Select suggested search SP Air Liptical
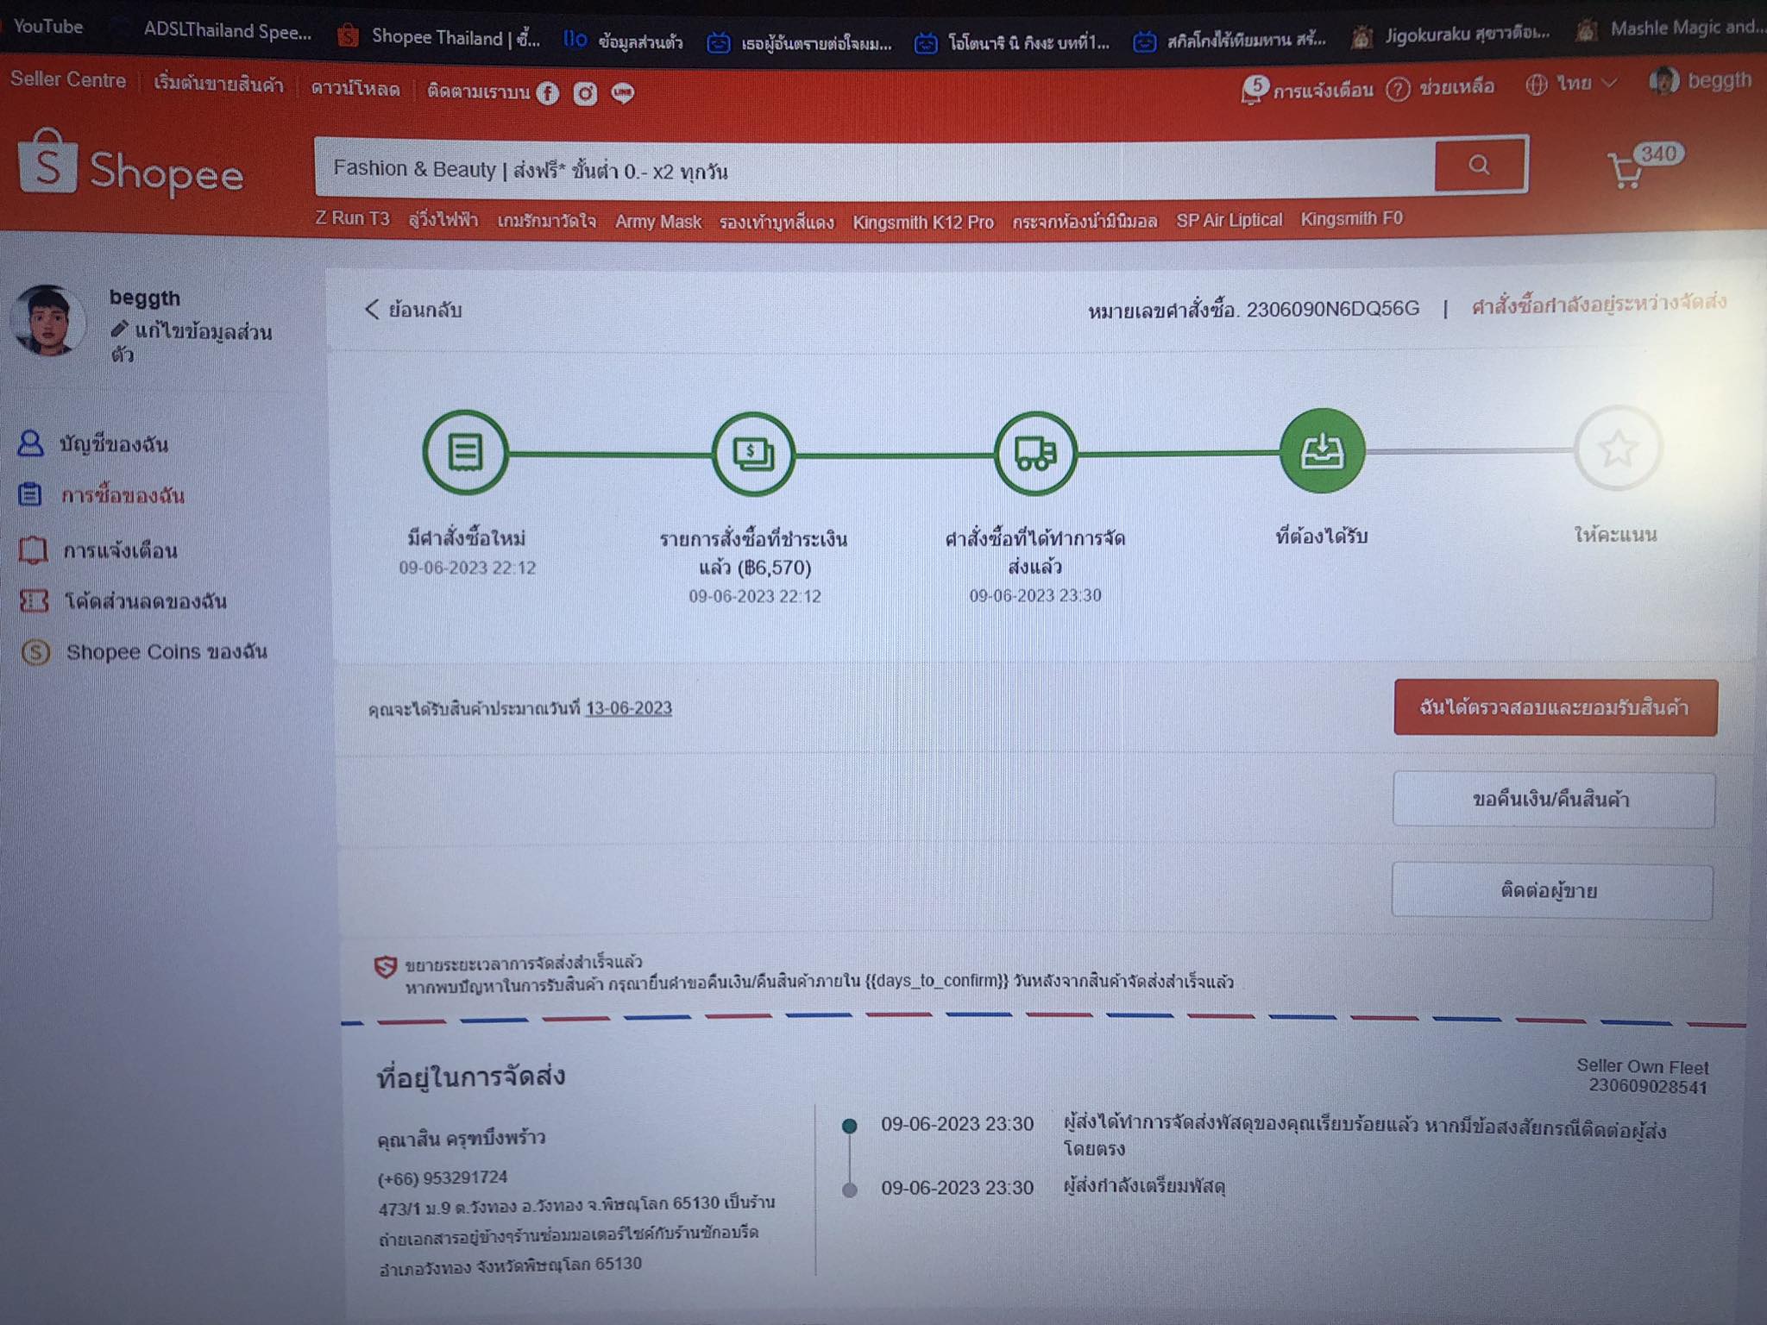1767x1325 pixels. (x=1229, y=220)
